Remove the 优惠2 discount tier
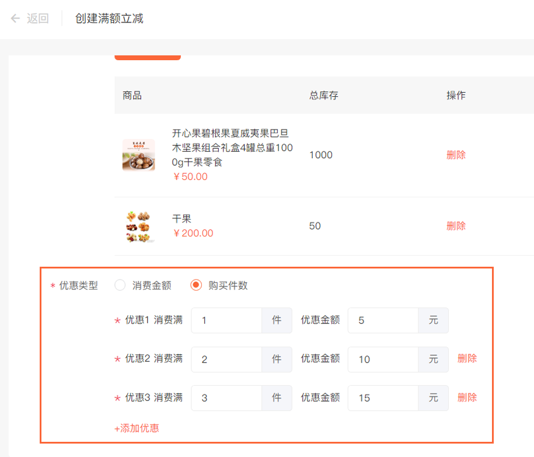The height and width of the screenshot is (457, 534). pyautogui.click(x=467, y=358)
